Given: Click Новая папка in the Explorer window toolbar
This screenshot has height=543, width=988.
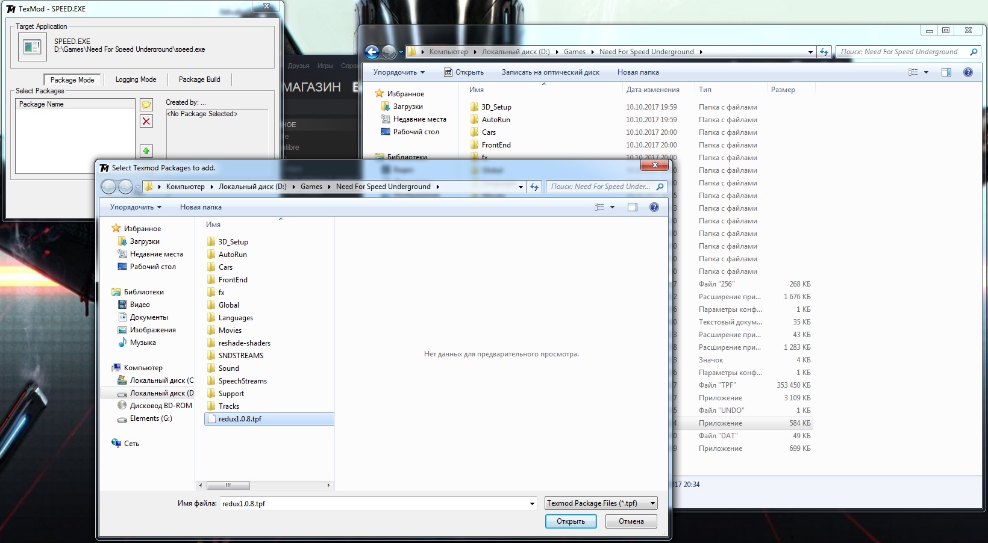Looking at the screenshot, I should pyautogui.click(x=638, y=72).
